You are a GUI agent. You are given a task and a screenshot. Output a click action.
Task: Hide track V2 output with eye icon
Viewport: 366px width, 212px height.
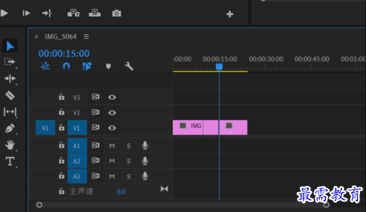tap(112, 112)
